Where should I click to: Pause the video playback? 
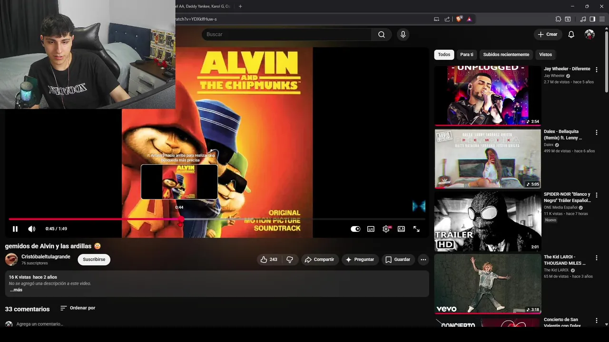(15, 229)
